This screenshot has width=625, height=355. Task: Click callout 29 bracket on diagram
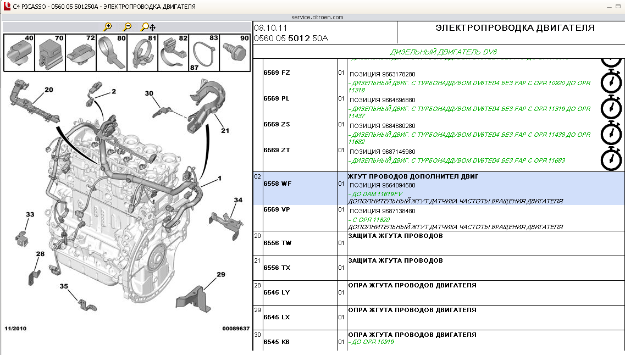point(220,274)
